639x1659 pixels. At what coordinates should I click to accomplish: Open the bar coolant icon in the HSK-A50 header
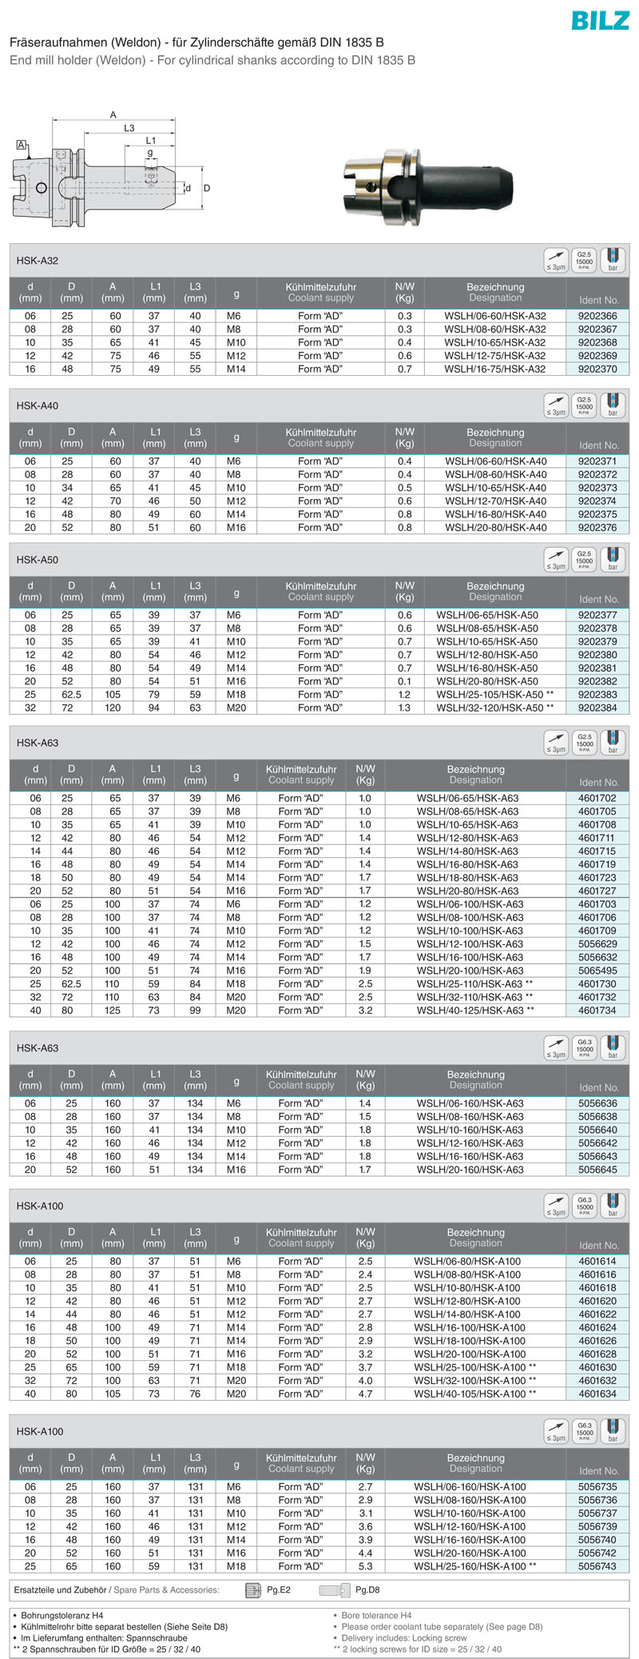point(613,560)
